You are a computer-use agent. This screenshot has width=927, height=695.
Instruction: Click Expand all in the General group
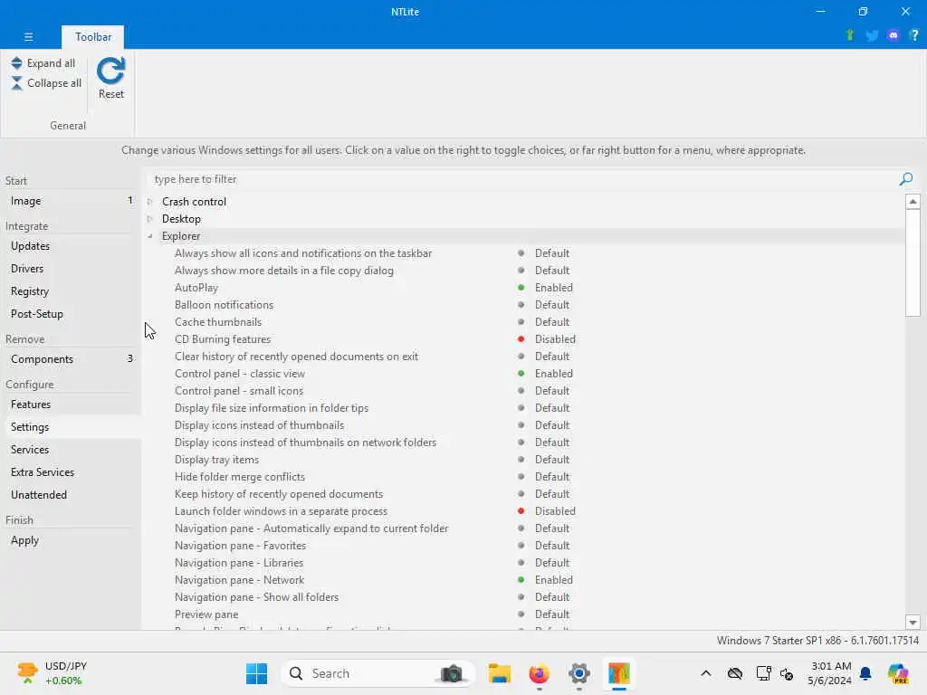click(x=43, y=63)
